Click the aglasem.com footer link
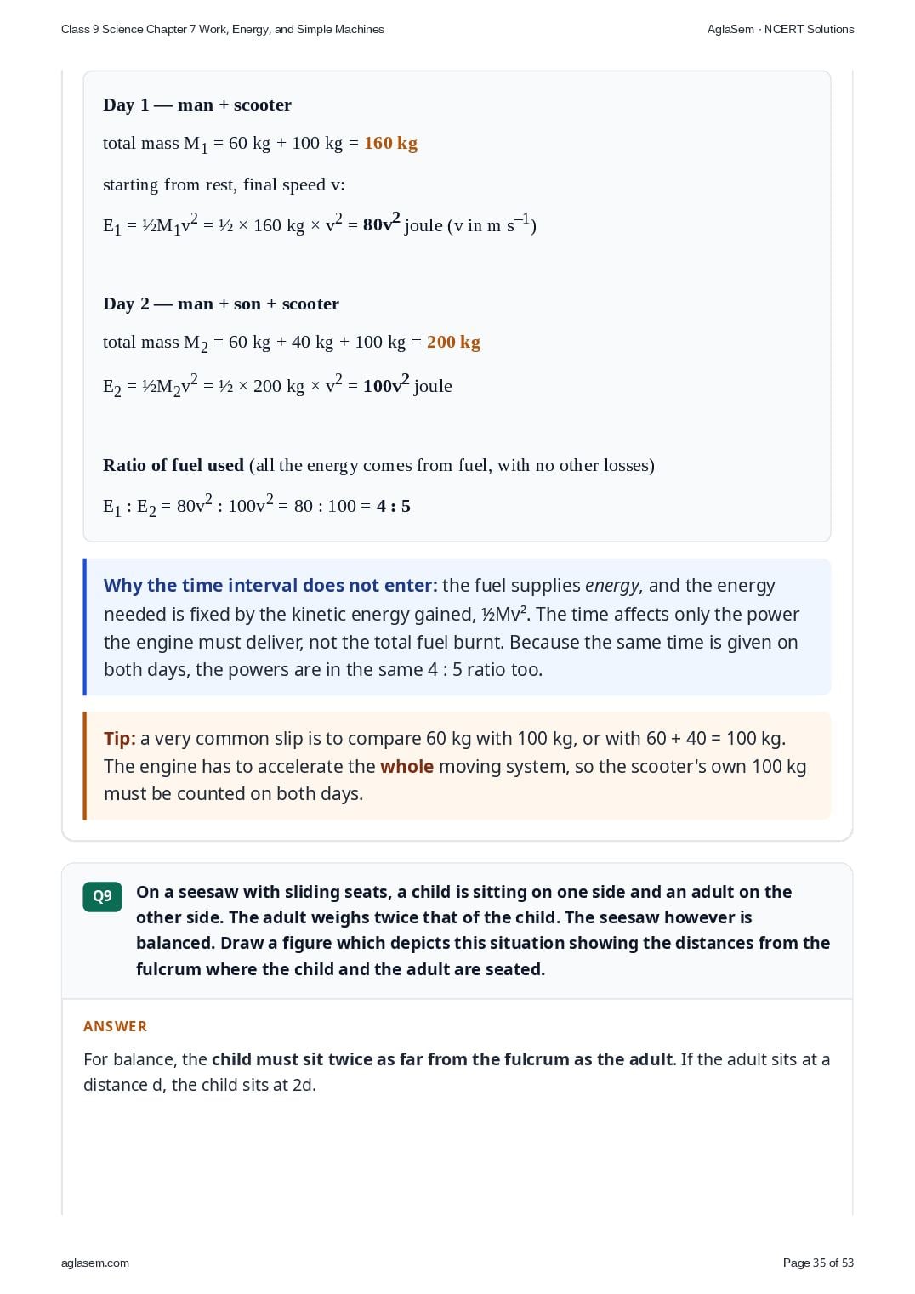This screenshot has width=915, height=1294. pos(95,1263)
